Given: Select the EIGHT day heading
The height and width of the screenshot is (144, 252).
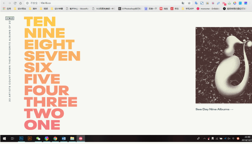Looking at the screenshot, I should pyautogui.click(x=49, y=44).
